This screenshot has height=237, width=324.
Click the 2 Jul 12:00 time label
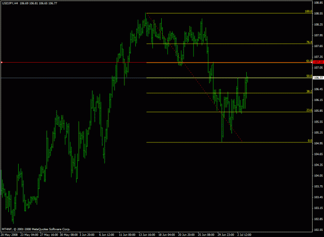coord(245,235)
